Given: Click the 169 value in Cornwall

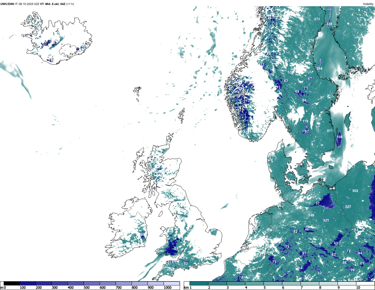Looking at the screenshot, I should pyautogui.click(x=169, y=270).
